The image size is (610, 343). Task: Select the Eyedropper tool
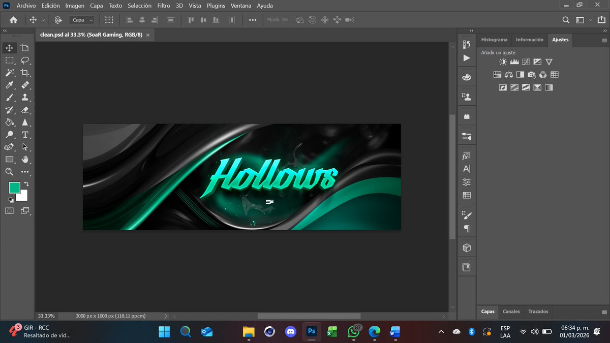9,85
